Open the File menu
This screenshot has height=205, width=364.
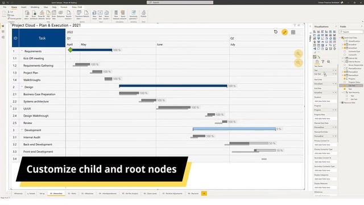click(x=5, y=7)
